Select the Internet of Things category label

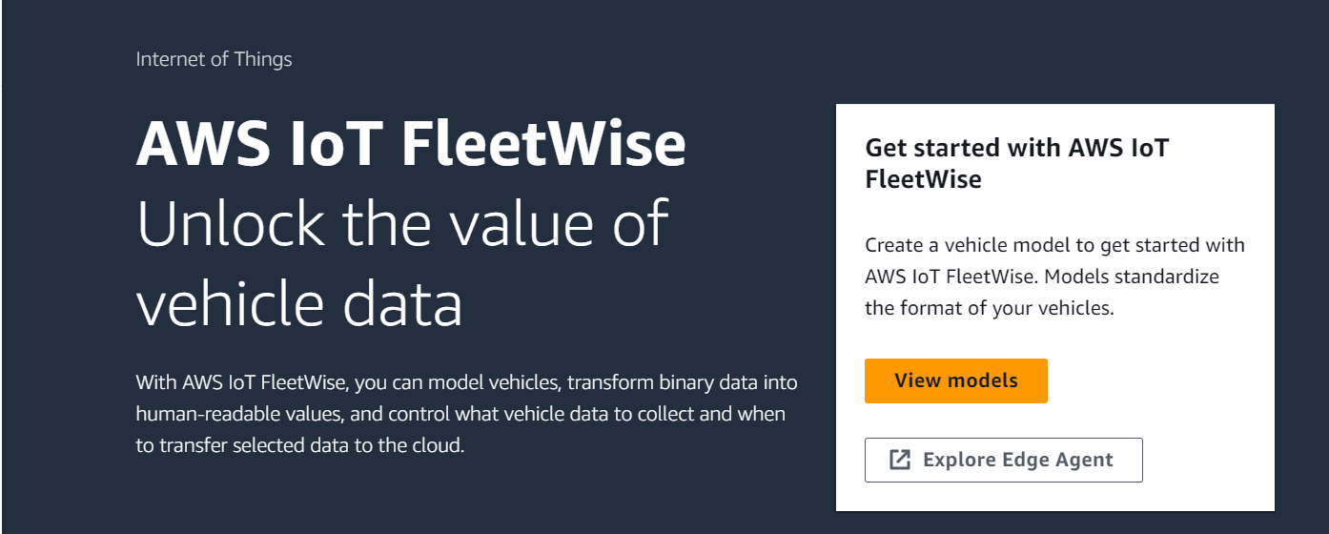pyautogui.click(x=214, y=59)
